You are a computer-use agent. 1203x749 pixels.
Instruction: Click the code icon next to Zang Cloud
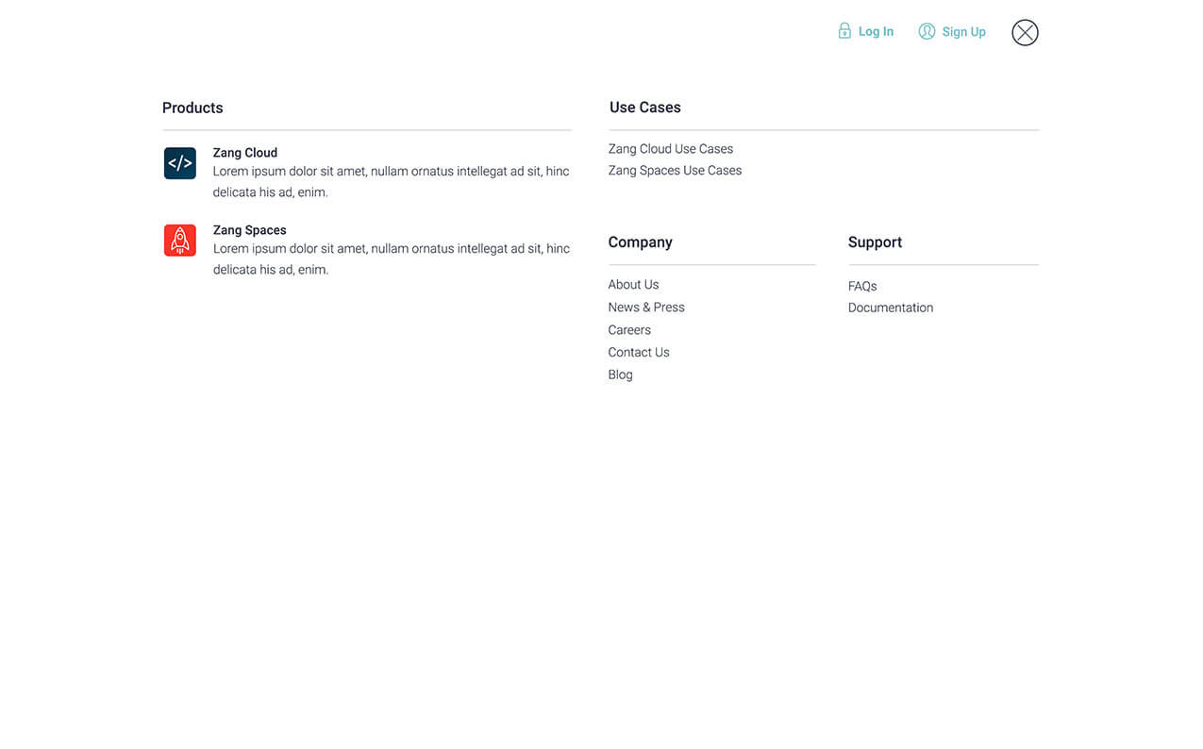point(179,162)
